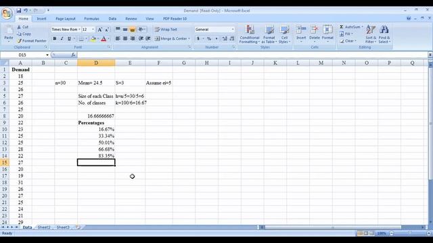Insert a new worksheet tab
The image size is (433, 243).
[78, 227]
